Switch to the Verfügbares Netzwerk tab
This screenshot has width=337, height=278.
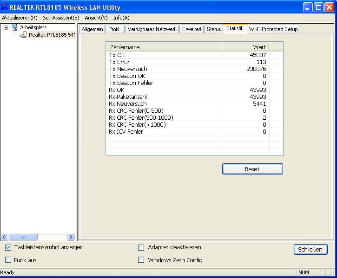(x=152, y=29)
